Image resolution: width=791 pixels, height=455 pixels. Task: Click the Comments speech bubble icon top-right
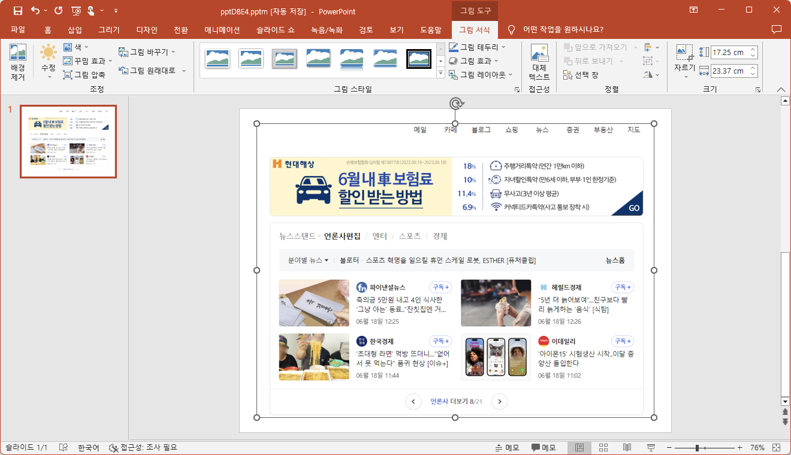(x=777, y=29)
